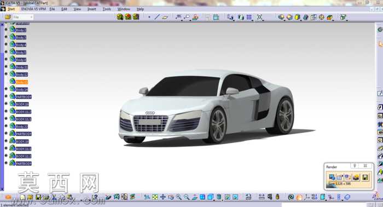
Task: Click the blue grid pattern icon
Action: pos(249,17)
